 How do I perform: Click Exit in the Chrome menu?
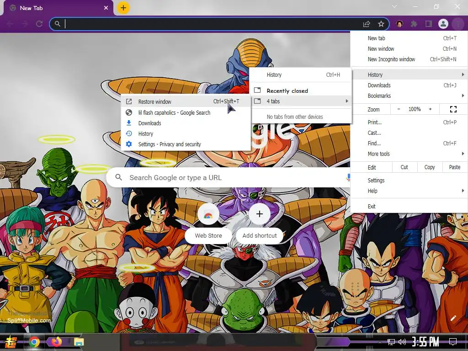(409, 206)
